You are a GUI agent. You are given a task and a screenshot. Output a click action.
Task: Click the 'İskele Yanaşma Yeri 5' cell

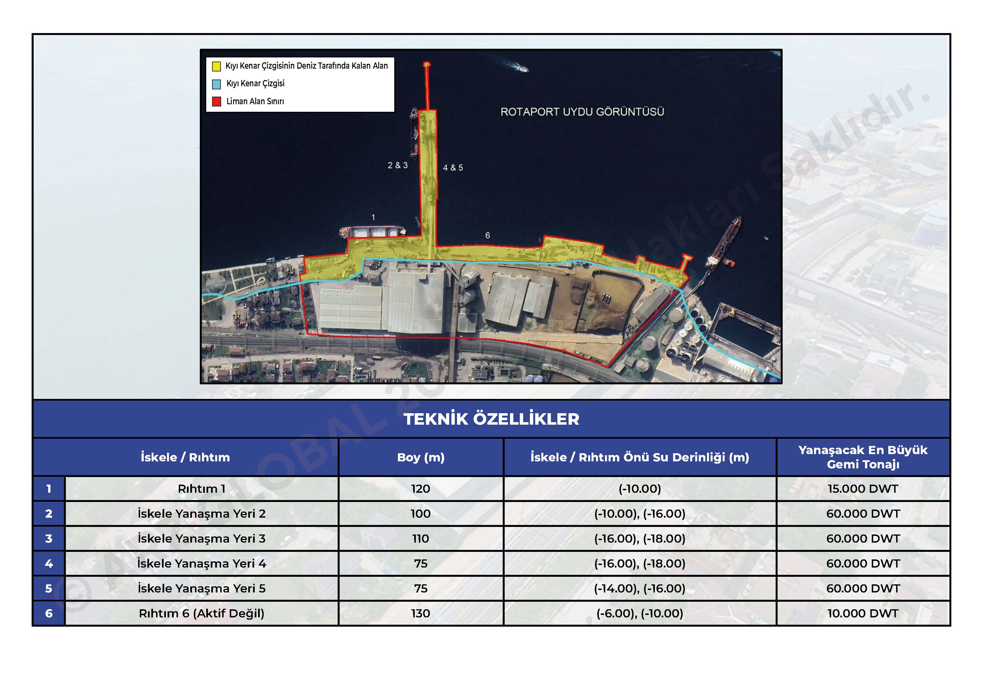point(202,589)
